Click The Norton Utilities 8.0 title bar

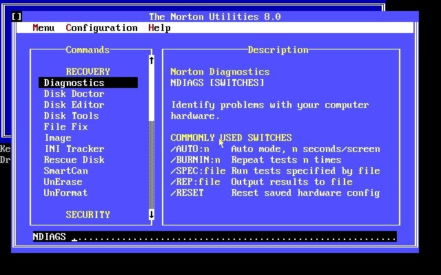point(215,16)
